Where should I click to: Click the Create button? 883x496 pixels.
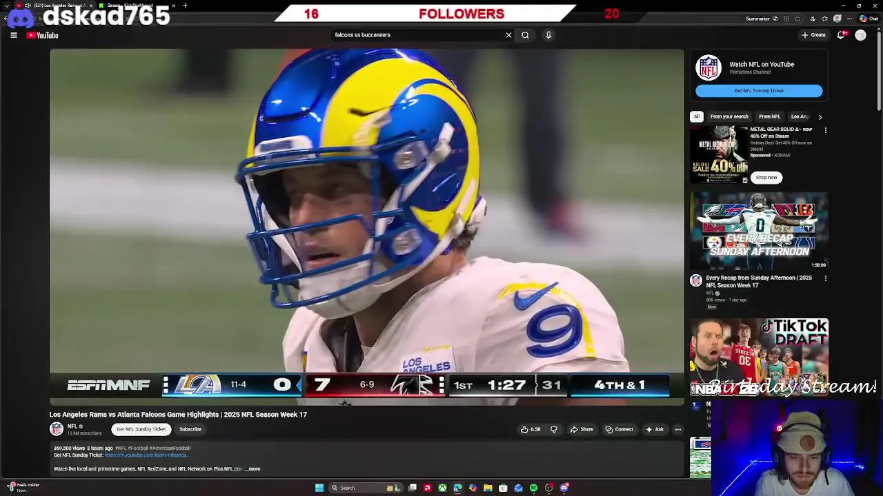813,35
